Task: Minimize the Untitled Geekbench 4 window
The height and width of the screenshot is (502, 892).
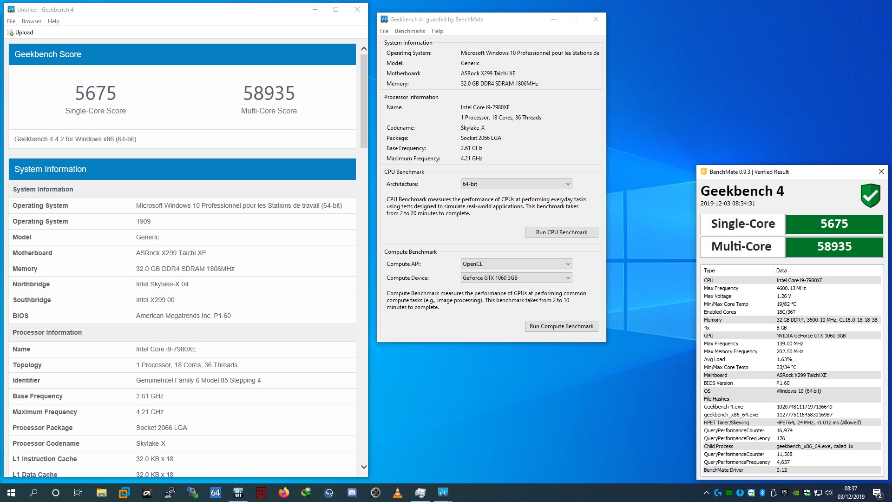Action: click(x=315, y=9)
